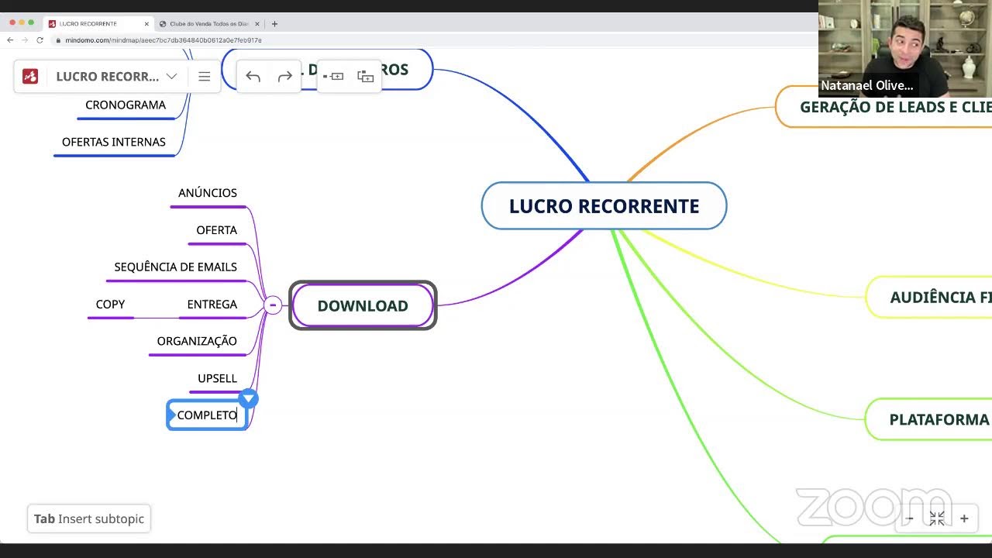Reload the page in browser
The image size is (992, 558).
pyautogui.click(x=40, y=40)
